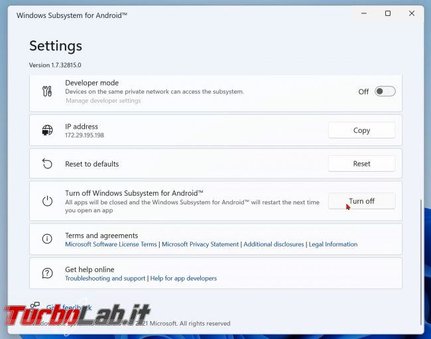Image resolution: width=431 pixels, height=339 pixels.
Task: Close the Windows Subsystem for Android window
Action: click(x=412, y=13)
